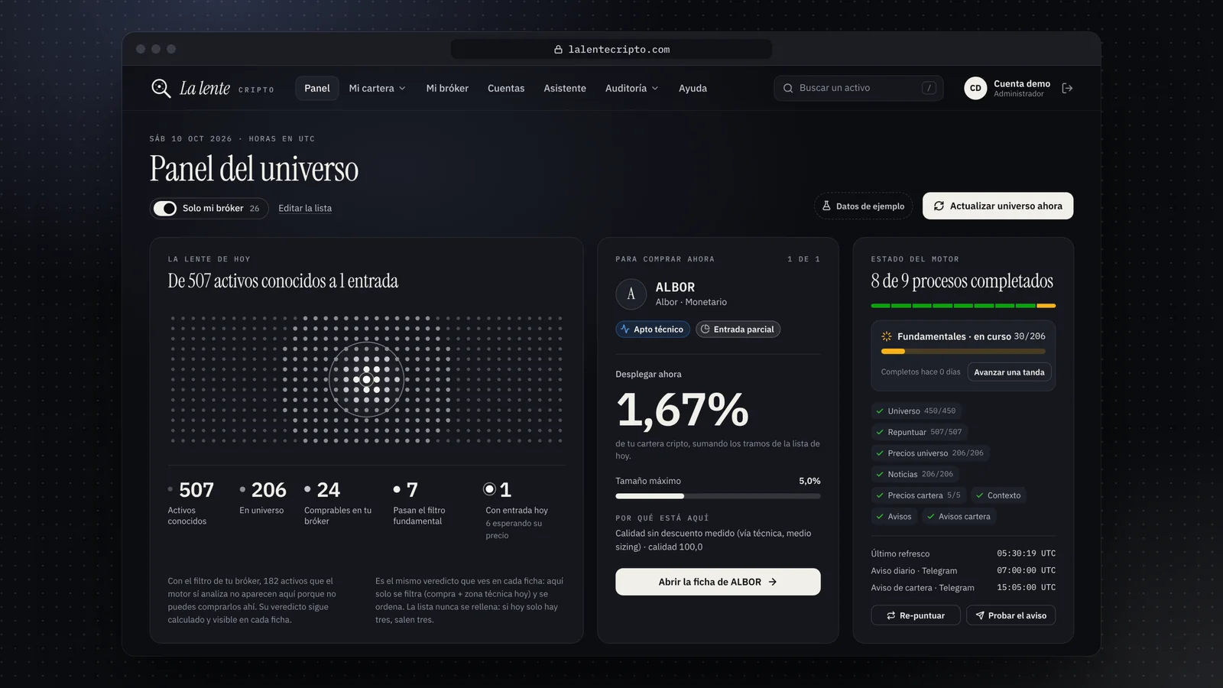Click the Precios cartera 5/5 chip
Viewport: 1223px width, 688px height.
tap(919, 495)
